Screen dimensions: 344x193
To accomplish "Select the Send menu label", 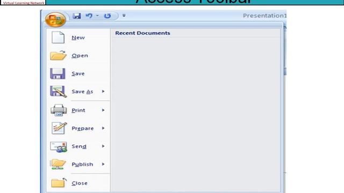I will [79, 146].
